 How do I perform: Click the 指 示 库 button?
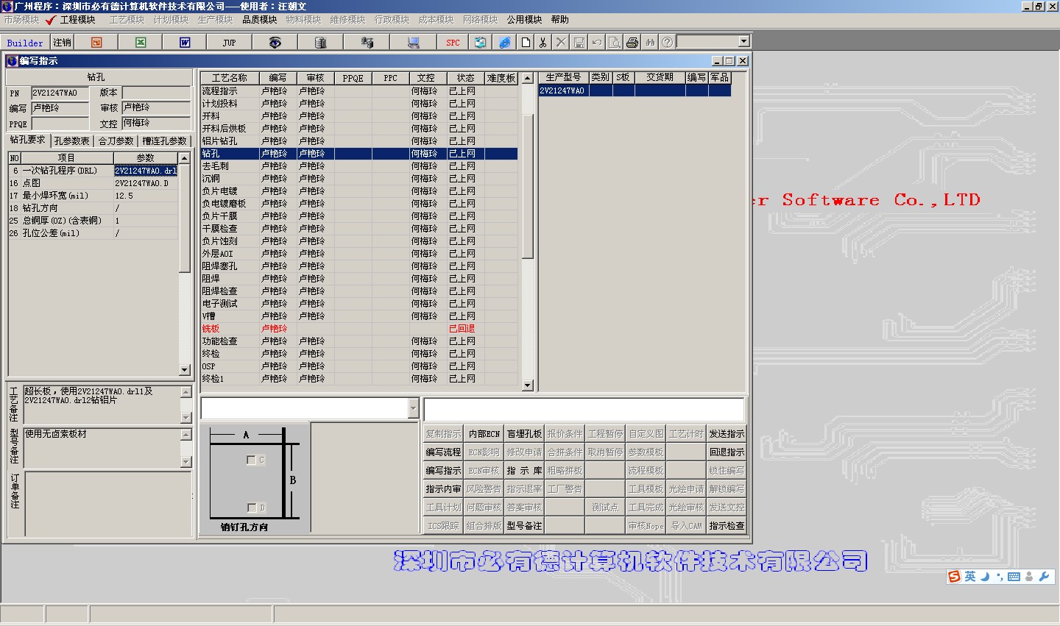(524, 471)
